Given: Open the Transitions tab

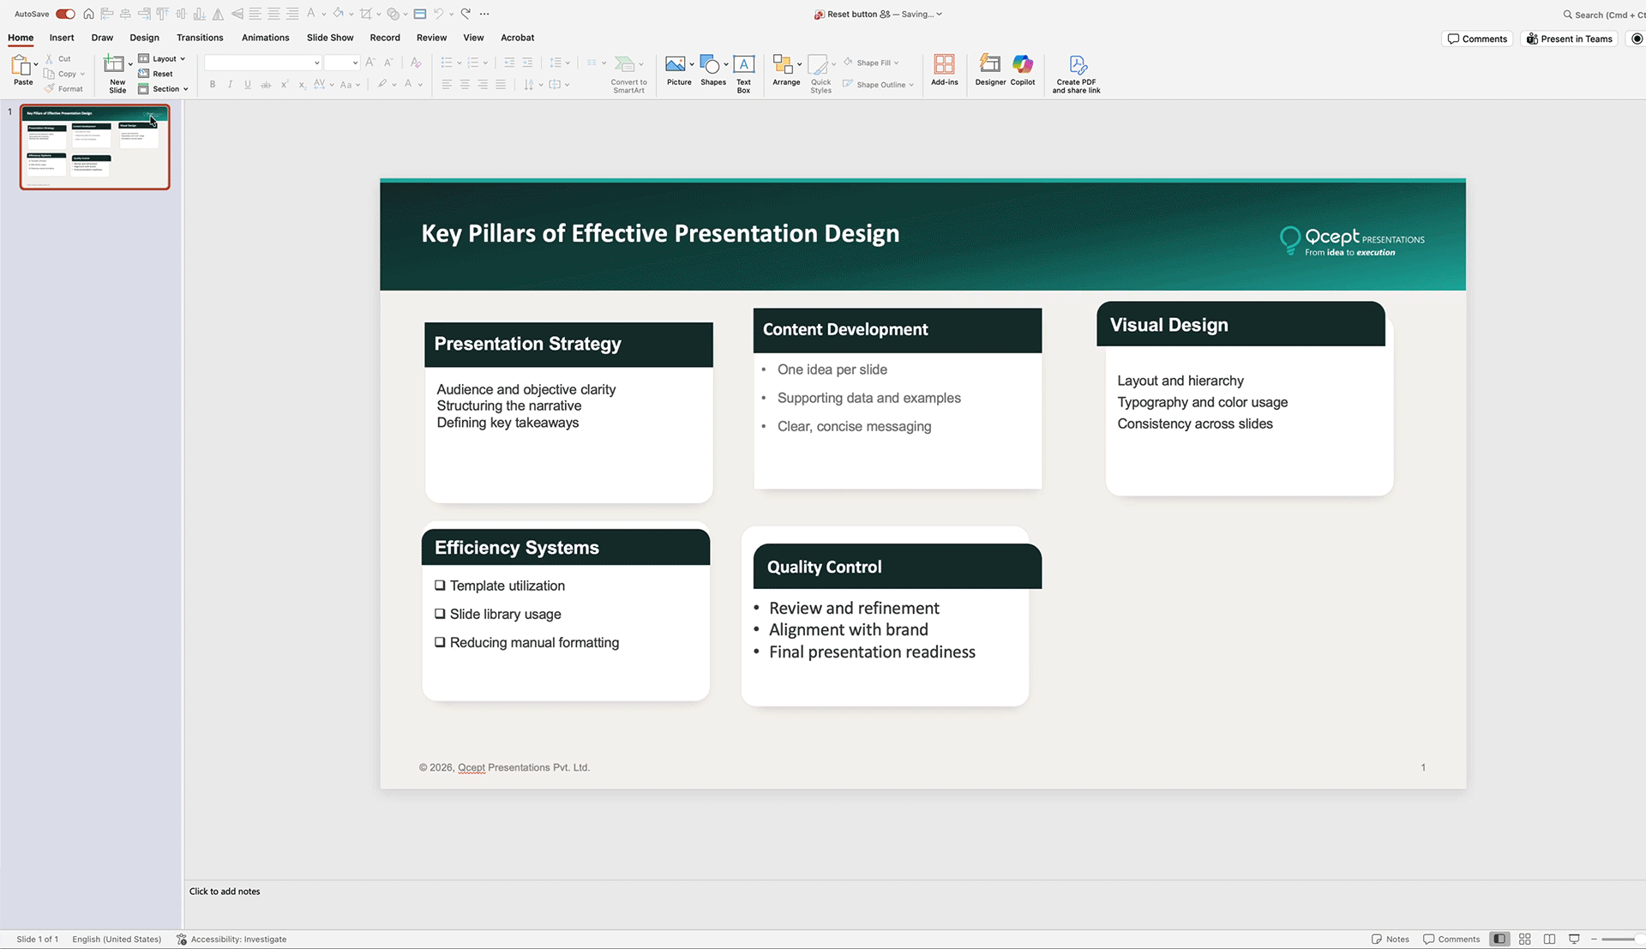Looking at the screenshot, I should [x=200, y=38].
